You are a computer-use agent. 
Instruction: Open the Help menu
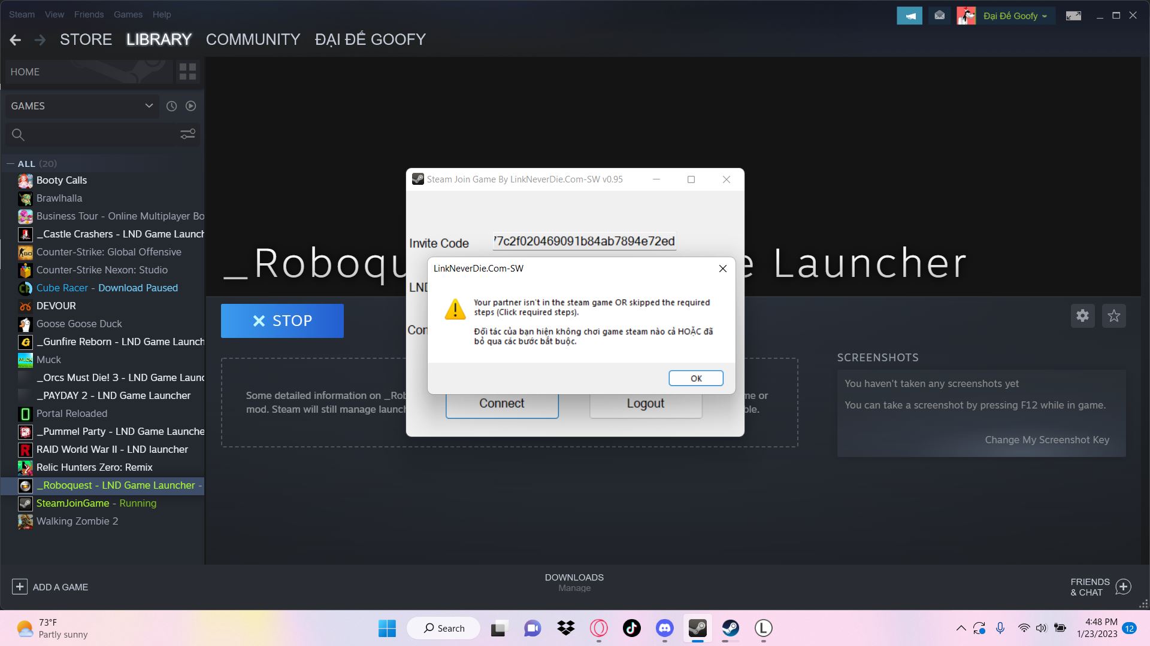tap(162, 14)
